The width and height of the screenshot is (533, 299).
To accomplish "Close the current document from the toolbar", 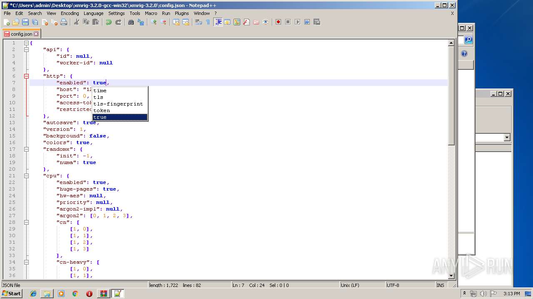I will click(45, 22).
